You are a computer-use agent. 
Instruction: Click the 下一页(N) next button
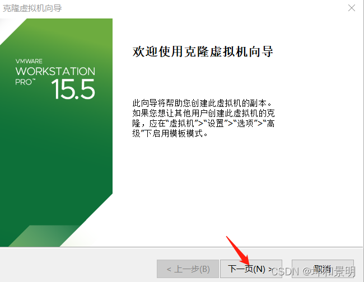pos(251,269)
